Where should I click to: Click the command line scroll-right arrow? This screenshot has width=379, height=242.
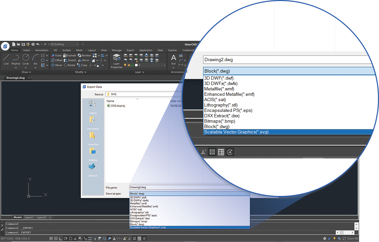pyautogui.click(x=353, y=233)
